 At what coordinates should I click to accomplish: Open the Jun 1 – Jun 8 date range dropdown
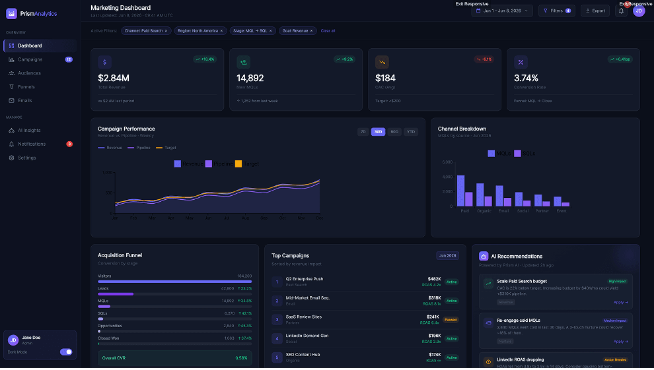[x=502, y=11]
